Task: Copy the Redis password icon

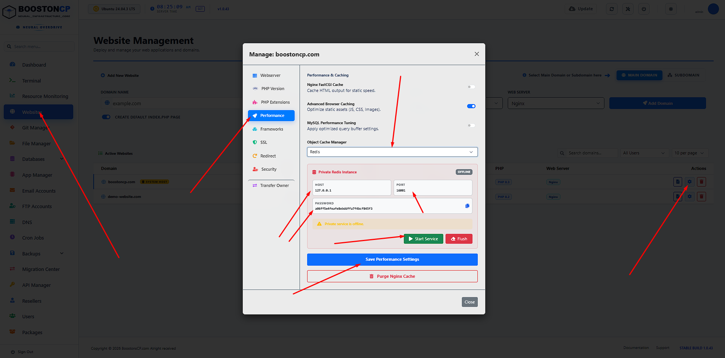Action: tap(467, 206)
